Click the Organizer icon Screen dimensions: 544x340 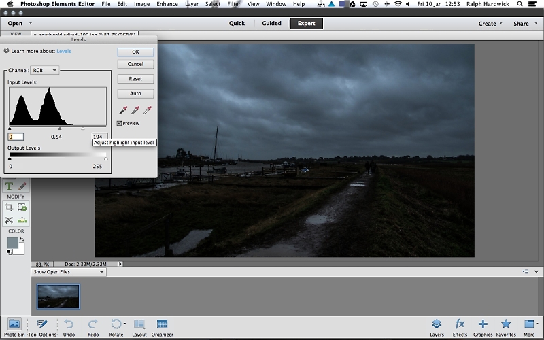point(162,328)
